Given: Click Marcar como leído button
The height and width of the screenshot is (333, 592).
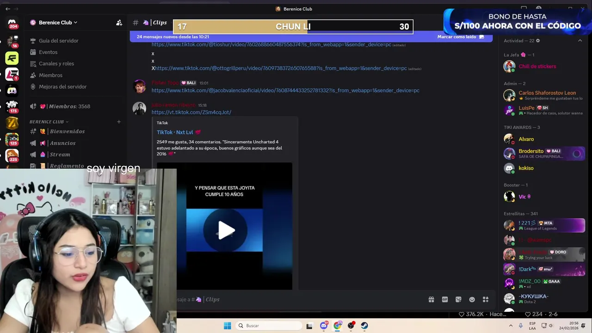Looking at the screenshot, I should point(461,37).
